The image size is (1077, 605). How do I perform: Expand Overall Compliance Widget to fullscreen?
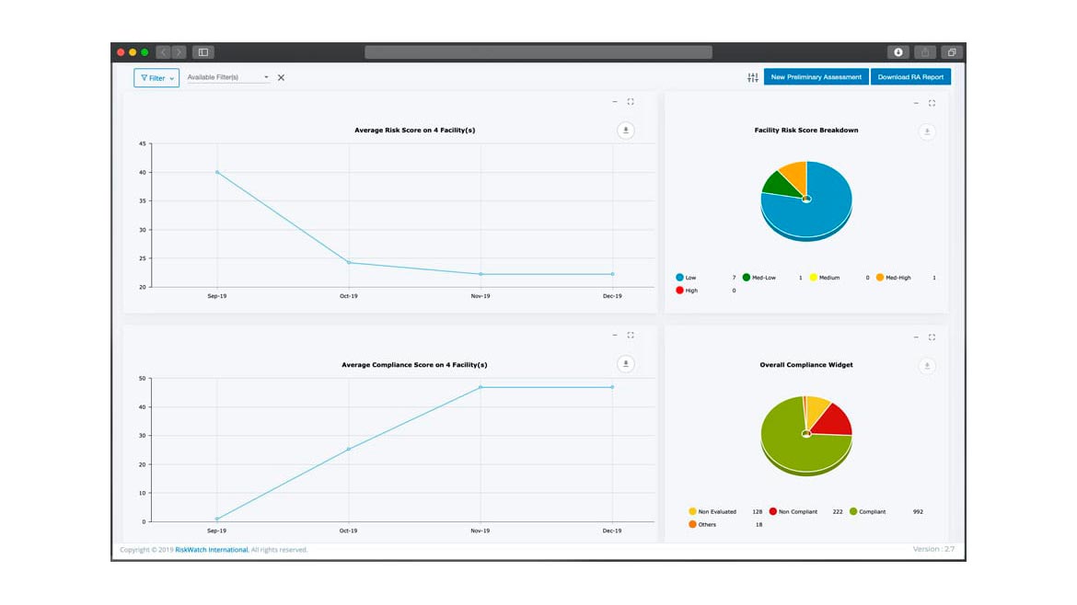pos(932,337)
